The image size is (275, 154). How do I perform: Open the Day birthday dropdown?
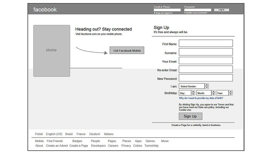(x=185, y=93)
